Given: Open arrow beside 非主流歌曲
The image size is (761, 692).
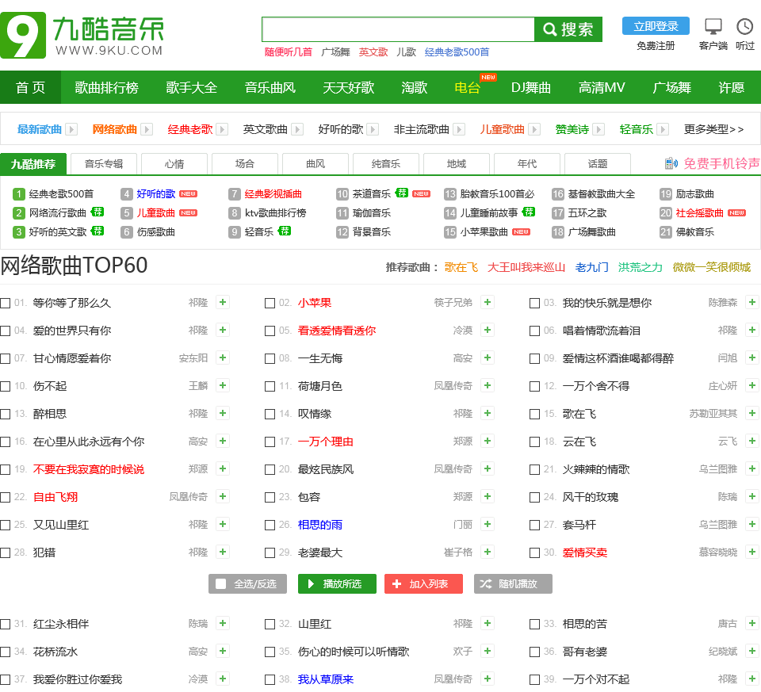Looking at the screenshot, I should 459,129.
